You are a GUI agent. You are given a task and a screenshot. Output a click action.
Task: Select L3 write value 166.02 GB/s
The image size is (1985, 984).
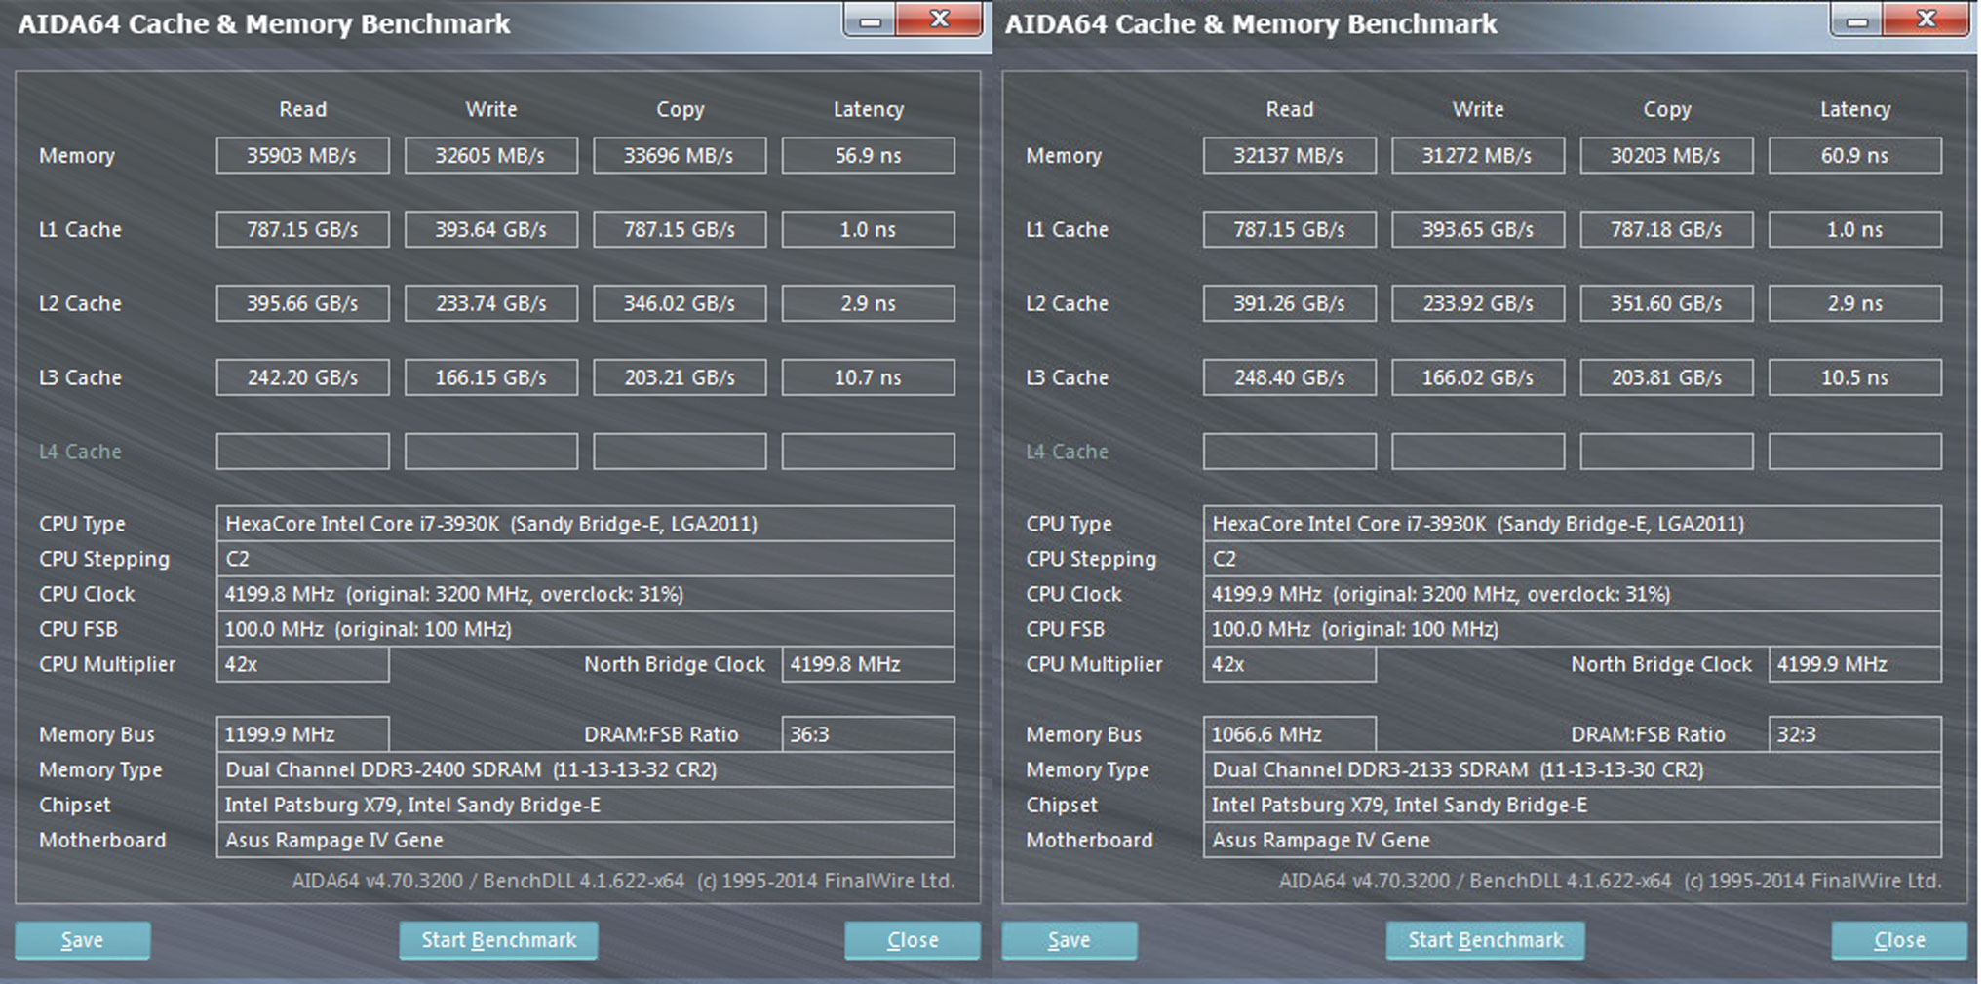pyautogui.click(x=1477, y=377)
